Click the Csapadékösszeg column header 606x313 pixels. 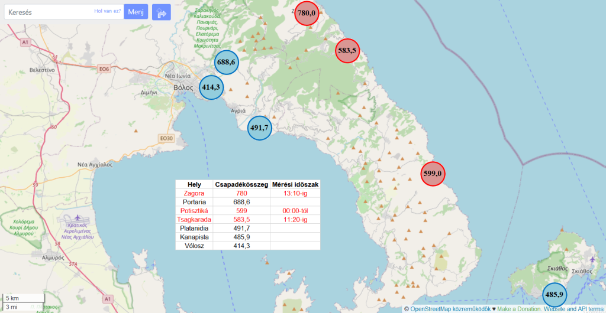pos(241,184)
